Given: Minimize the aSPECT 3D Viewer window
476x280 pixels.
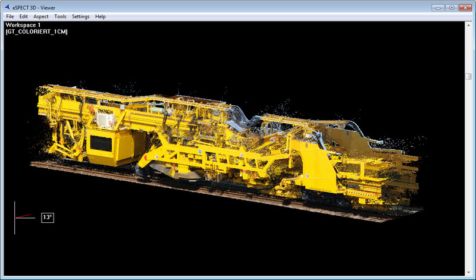Looking at the screenshot, I should point(438,7).
